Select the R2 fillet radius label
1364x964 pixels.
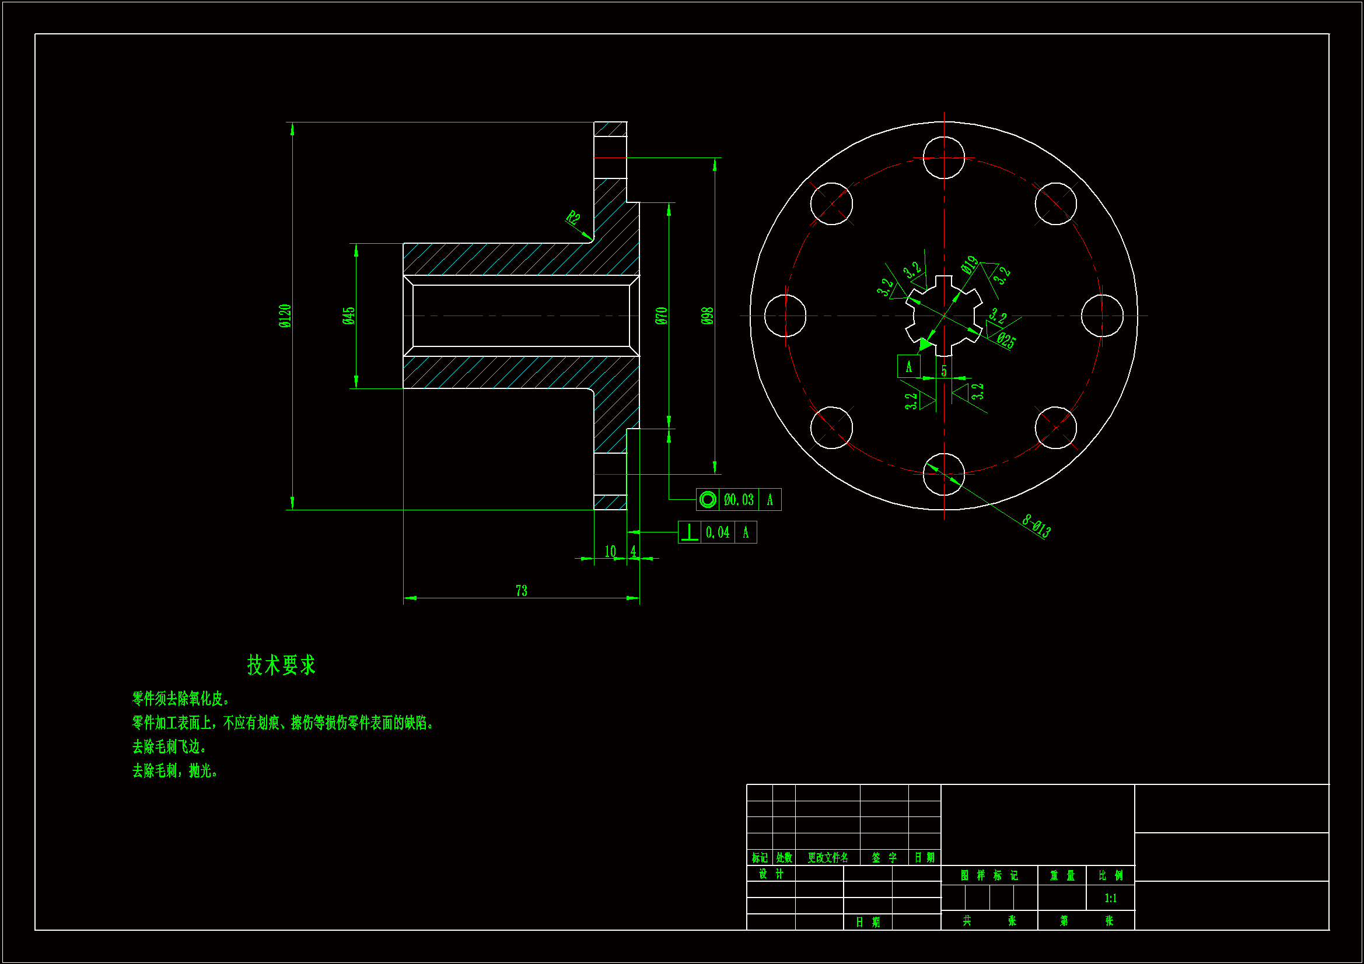[573, 218]
